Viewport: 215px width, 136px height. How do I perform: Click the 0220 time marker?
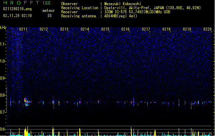pos(207,29)
